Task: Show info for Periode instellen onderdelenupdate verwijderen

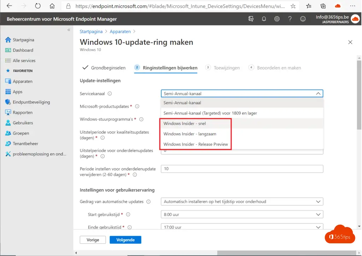Action: click(135, 174)
